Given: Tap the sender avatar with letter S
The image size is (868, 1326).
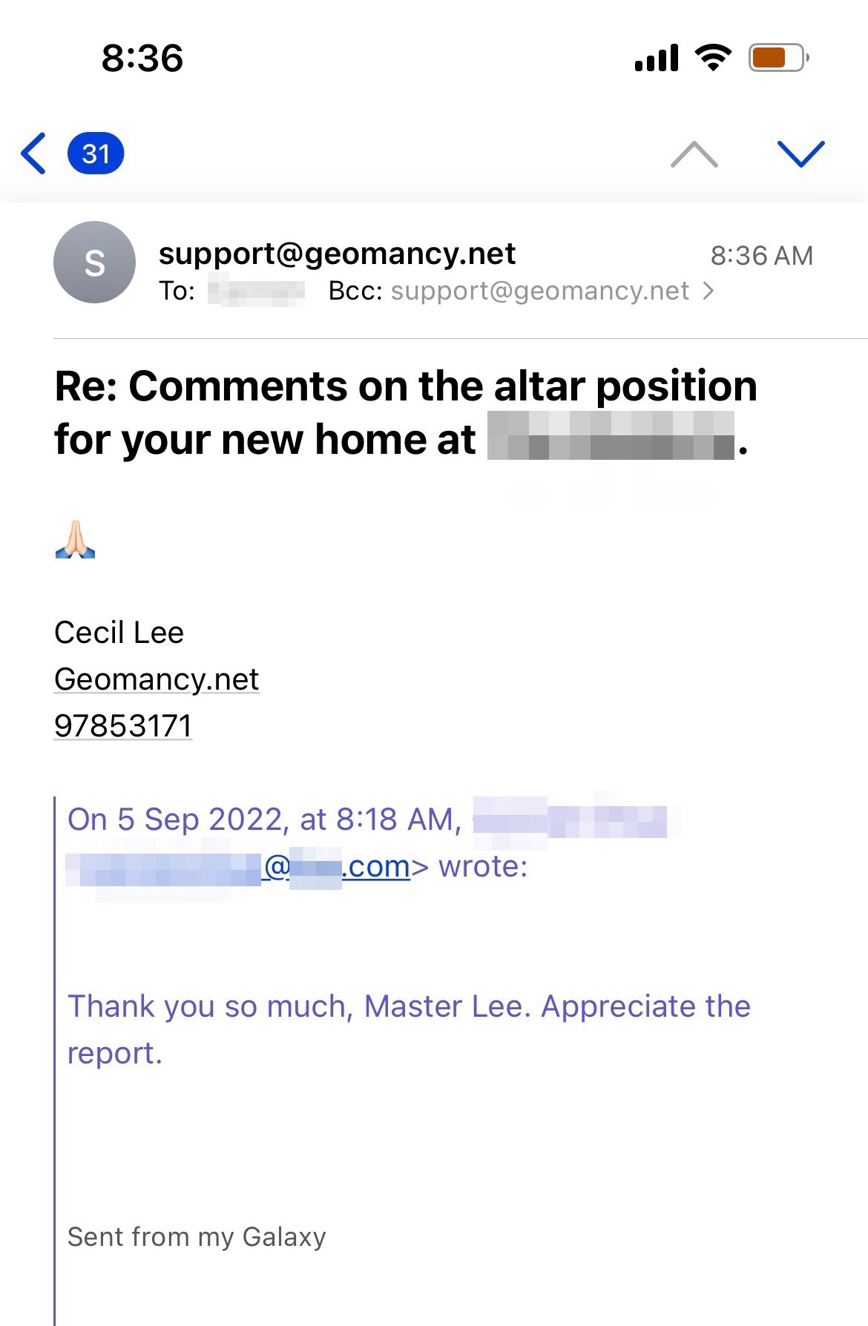Looking at the screenshot, I should [94, 263].
